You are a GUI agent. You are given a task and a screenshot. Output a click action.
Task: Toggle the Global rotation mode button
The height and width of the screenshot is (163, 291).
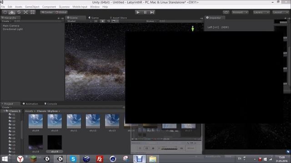(61, 12)
